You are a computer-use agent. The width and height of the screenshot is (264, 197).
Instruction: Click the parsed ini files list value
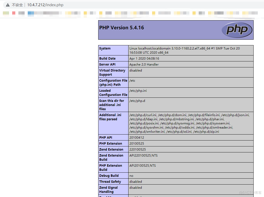[190, 123]
